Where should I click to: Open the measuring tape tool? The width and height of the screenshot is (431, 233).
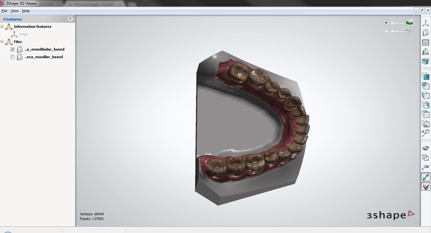click(426, 61)
